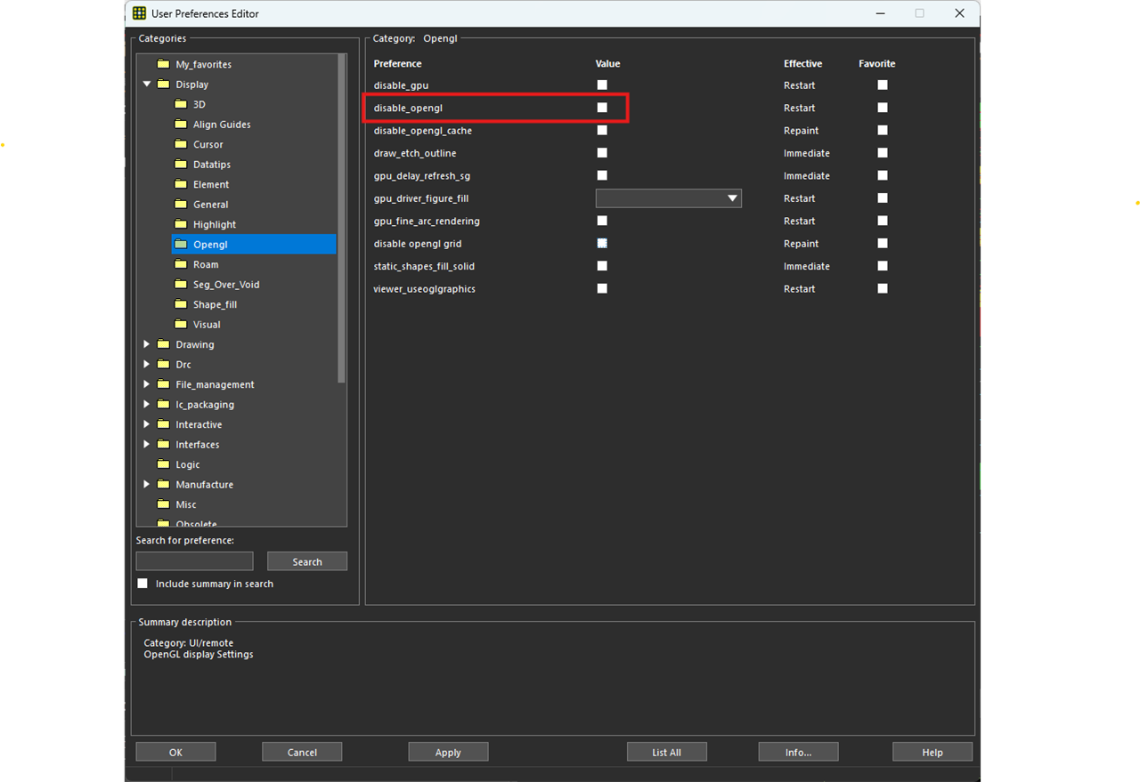
Task: Enable gpu_delay_refresh_sg value checkbox
Action: click(x=602, y=175)
